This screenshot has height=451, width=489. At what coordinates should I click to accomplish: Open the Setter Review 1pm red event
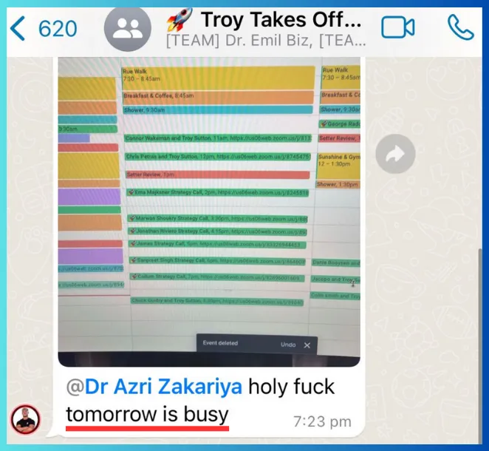(x=218, y=174)
